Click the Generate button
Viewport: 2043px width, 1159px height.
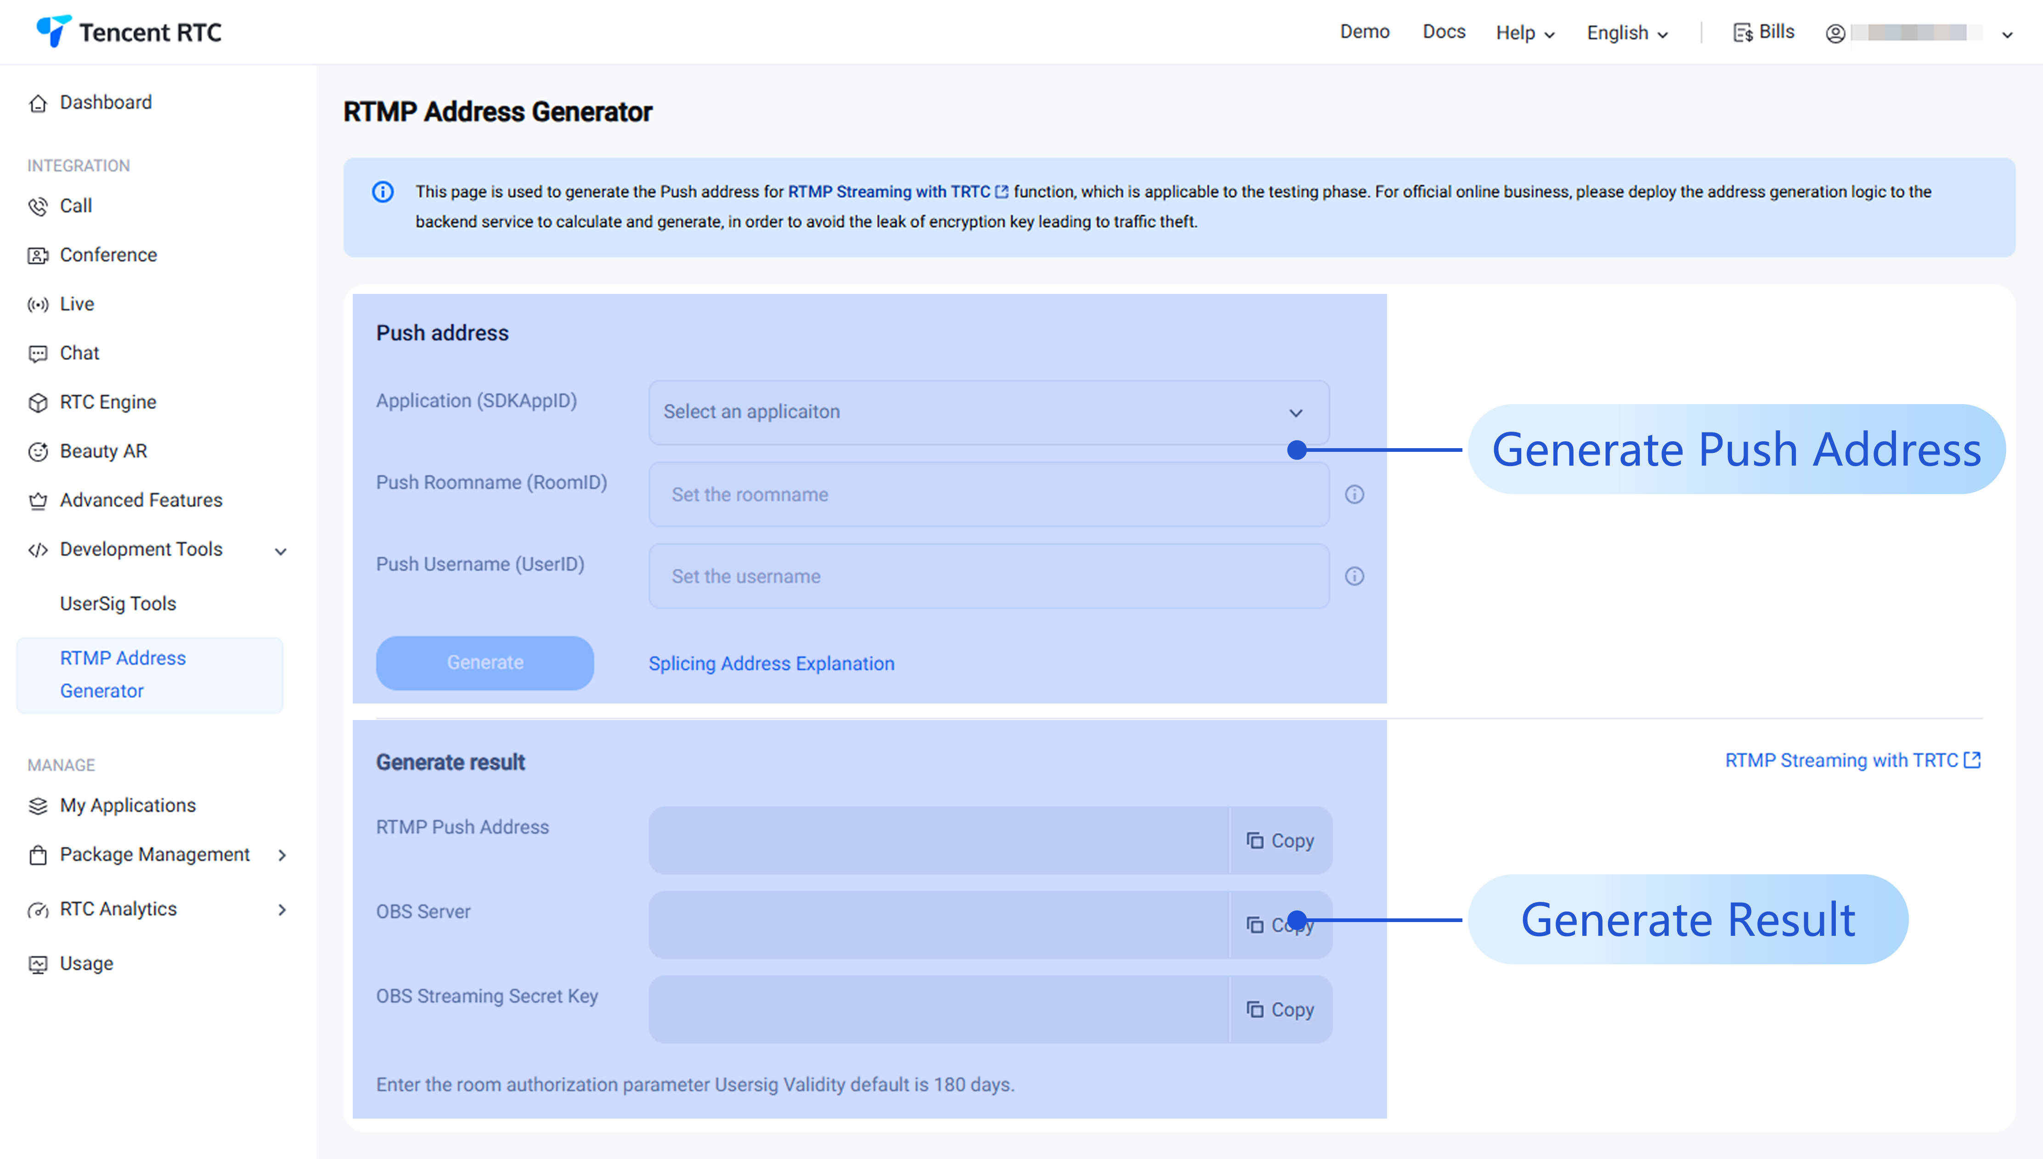click(484, 662)
